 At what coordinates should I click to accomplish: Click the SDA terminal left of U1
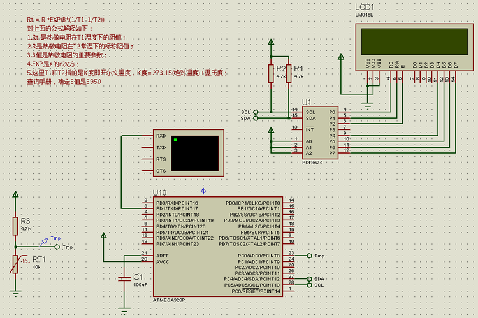pyautogui.click(x=256, y=118)
